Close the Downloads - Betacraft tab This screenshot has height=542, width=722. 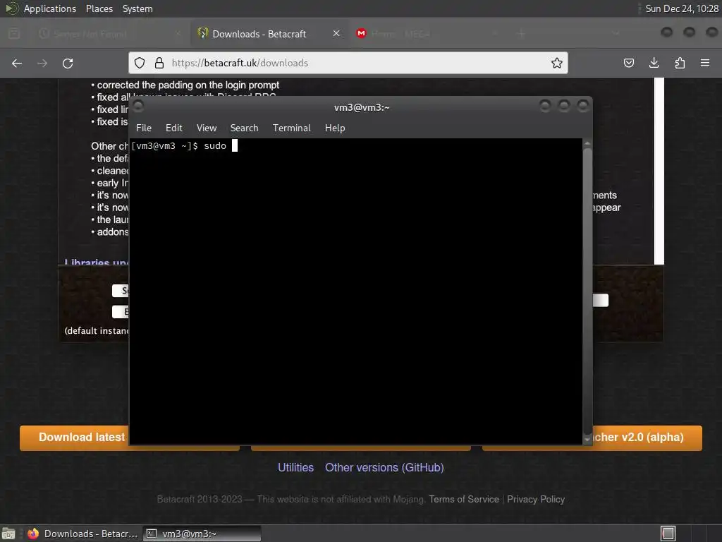click(x=336, y=33)
